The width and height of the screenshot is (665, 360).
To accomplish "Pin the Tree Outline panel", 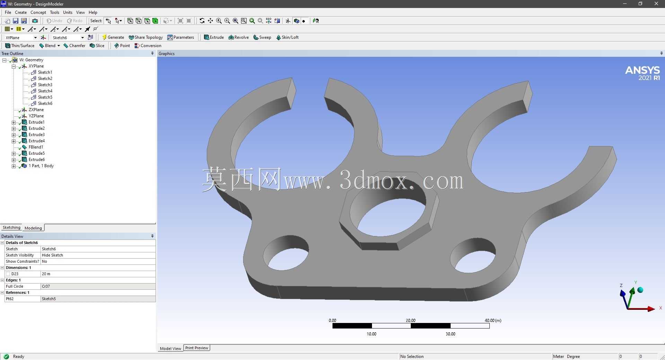I will [152, 53].
